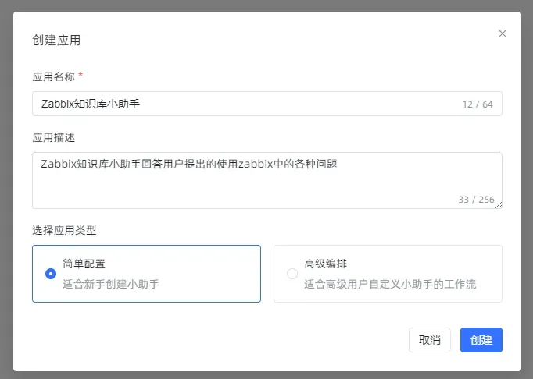Click the 12 / 64 character counter
The image size is (533, 379).
click(x=478, y=104)
